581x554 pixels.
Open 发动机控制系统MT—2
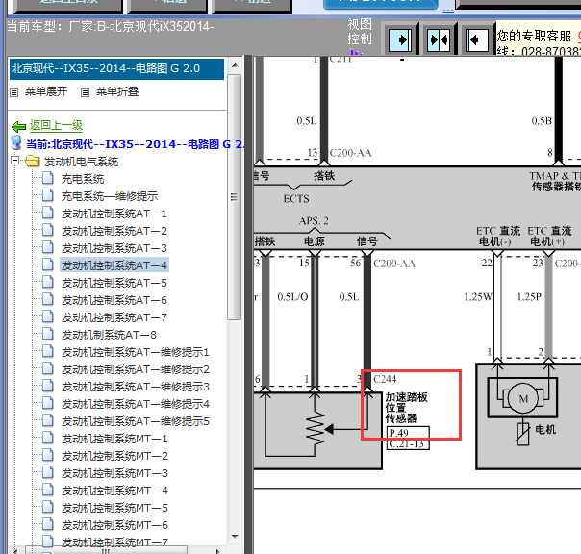coord(114,456)
